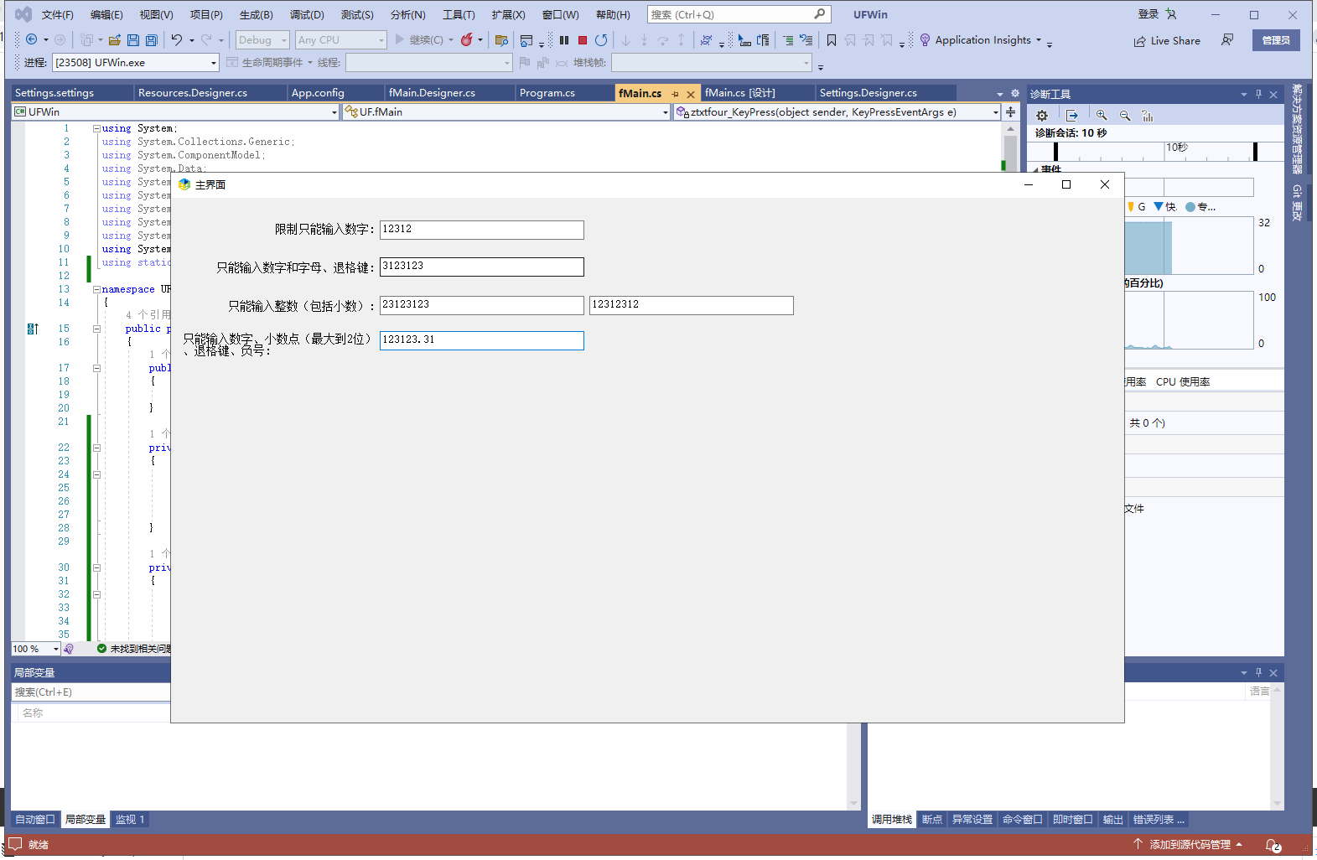Click the red Stop Debugging square
The image size is (1317, 860).
click(x=583, y=40)
